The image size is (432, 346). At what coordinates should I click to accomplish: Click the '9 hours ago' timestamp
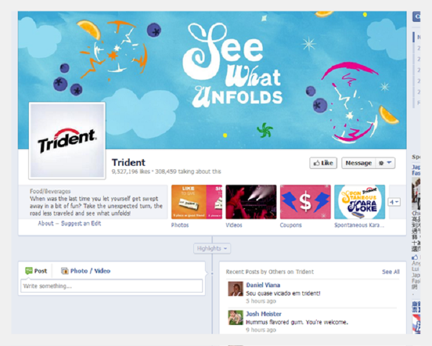(261, 330)
